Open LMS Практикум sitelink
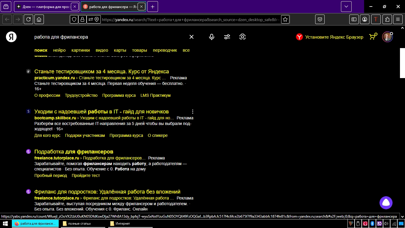The height and width of the screenshot is (228, 405). click(x=155, y=95)
